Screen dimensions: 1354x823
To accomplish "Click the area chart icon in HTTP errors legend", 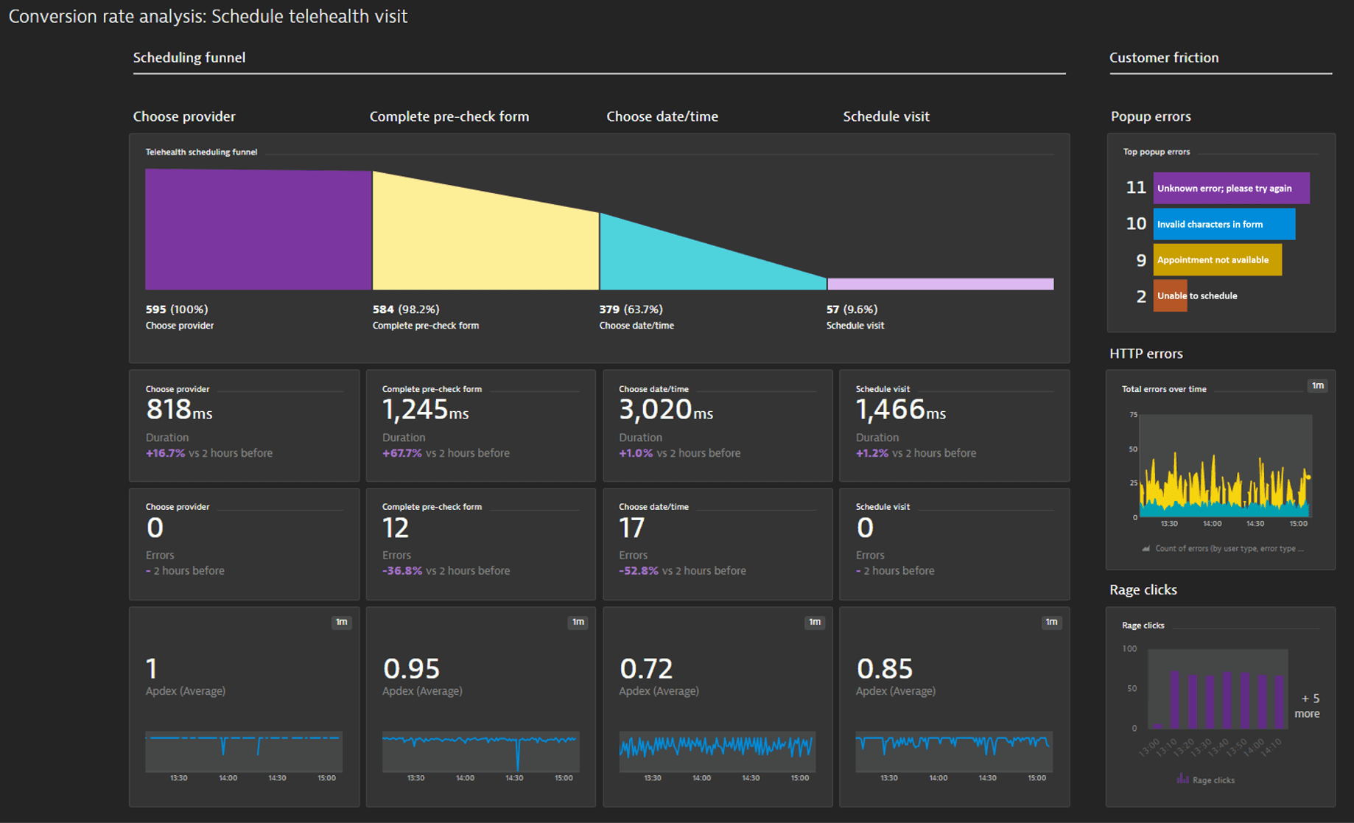I will click(x=1146, y=548).
